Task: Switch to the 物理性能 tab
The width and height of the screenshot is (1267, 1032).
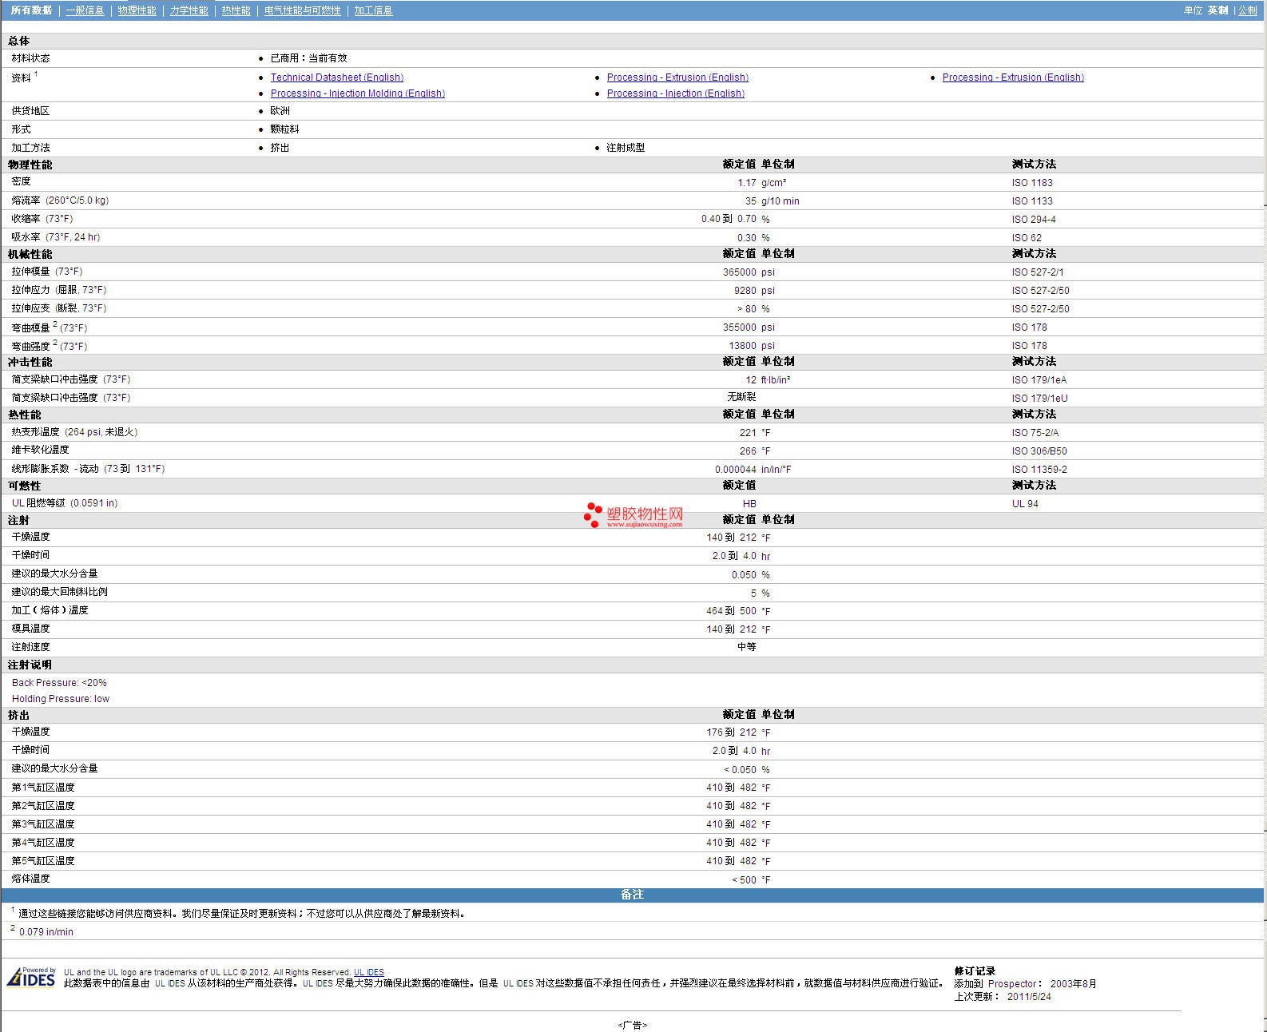Action: point(137,10)
